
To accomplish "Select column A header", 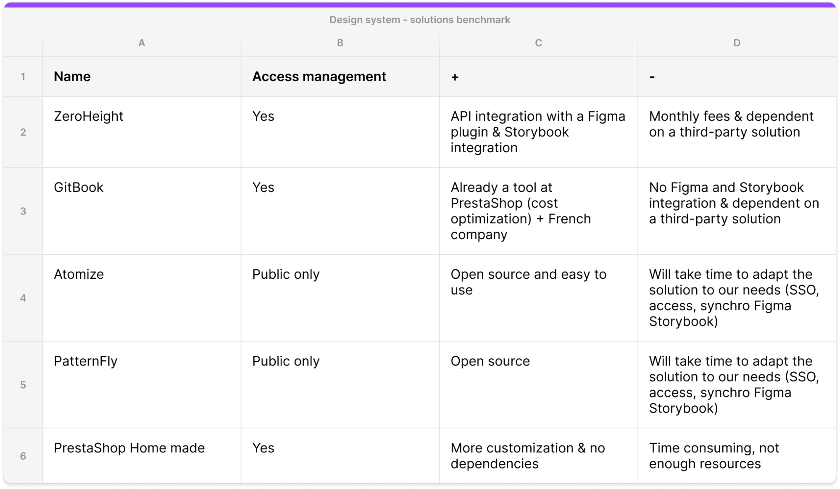I will click(x=142, y=43).
